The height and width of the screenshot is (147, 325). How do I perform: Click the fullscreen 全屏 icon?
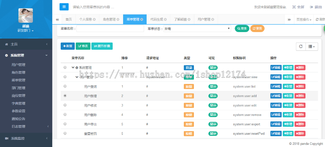[x=294, y=7]
